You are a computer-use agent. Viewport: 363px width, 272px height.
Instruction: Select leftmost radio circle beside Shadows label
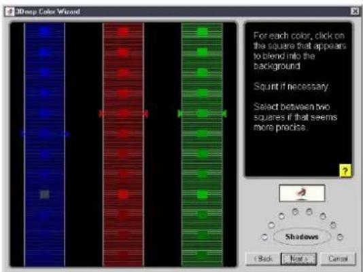pyautogui.click(x=264, y=237)
